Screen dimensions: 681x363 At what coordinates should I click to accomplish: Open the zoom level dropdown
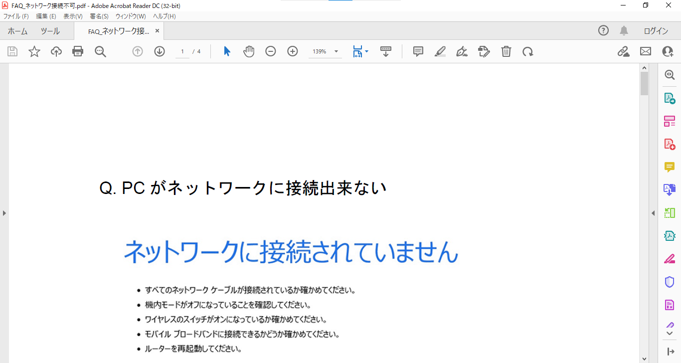click(336, 51)
